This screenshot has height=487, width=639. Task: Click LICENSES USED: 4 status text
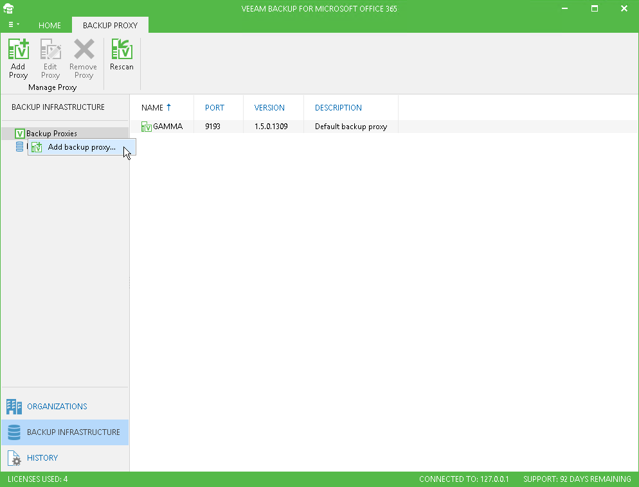37,479
